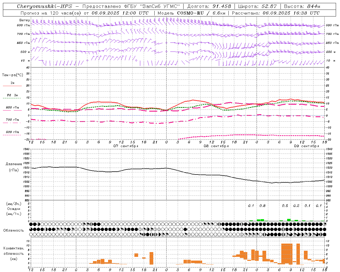
Task: Click the Осадки precipitation label
Action: point(14,209)
